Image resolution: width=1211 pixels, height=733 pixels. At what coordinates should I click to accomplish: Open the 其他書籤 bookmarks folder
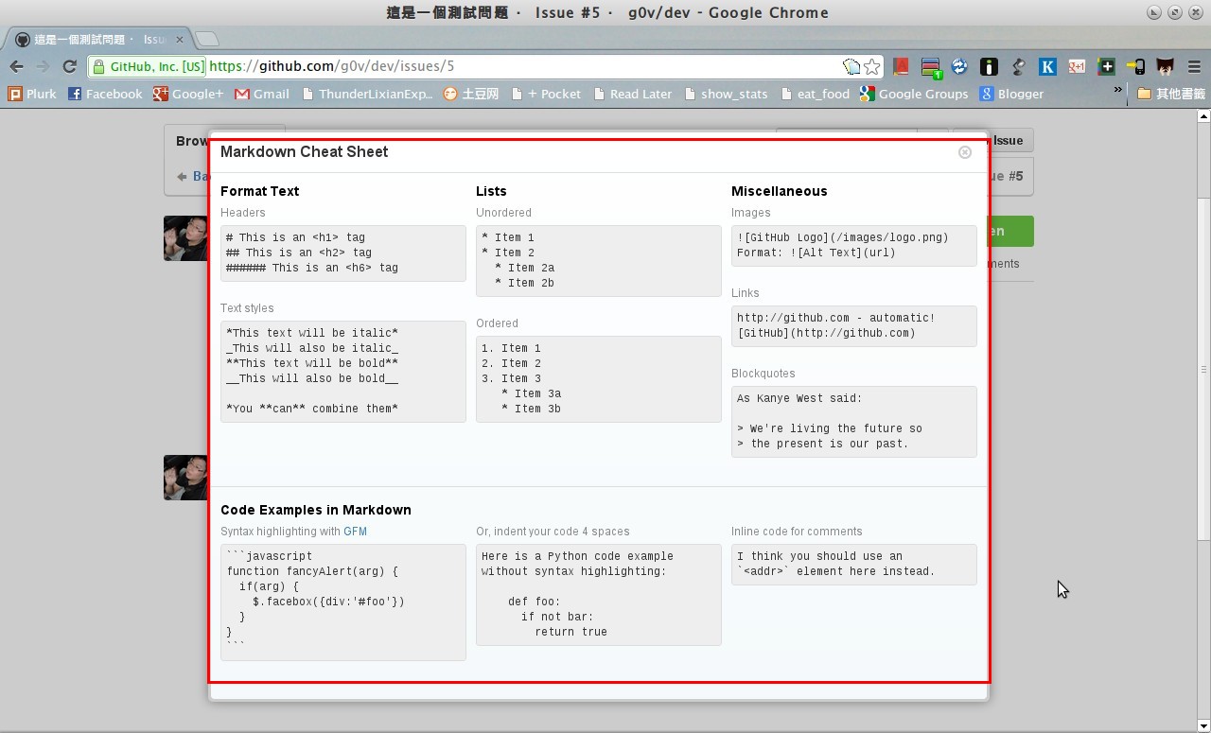1171,94
